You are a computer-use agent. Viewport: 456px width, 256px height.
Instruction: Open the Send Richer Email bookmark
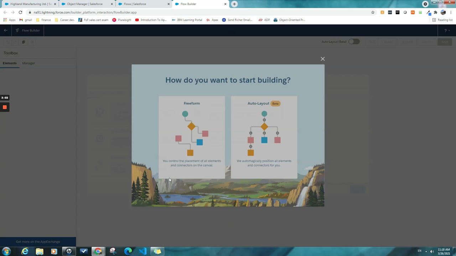tap(237, 20)
